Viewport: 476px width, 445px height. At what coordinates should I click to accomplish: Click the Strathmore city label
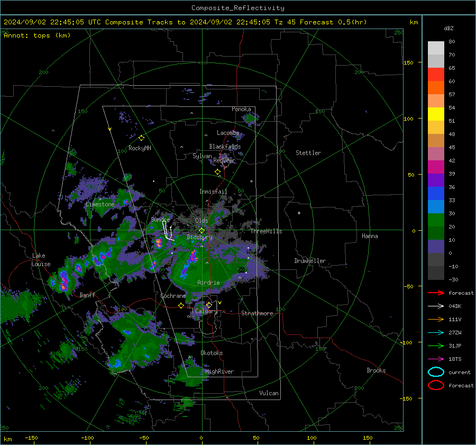tap(257, 313)
